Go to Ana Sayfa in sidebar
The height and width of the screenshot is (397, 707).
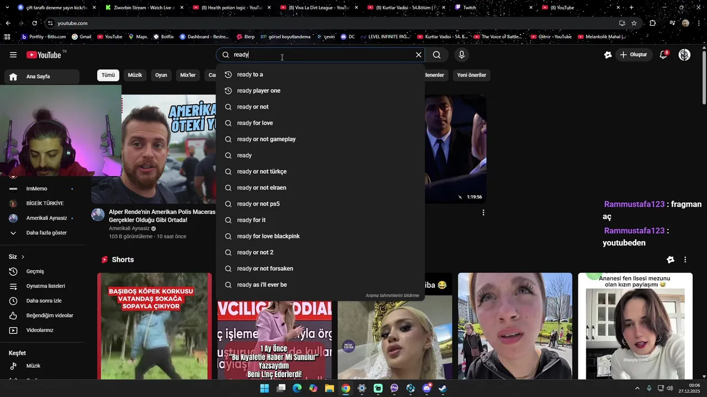click(42, 77)
